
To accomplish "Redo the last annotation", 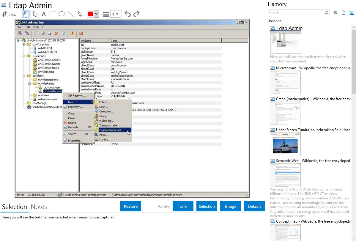I will point(136,14).
